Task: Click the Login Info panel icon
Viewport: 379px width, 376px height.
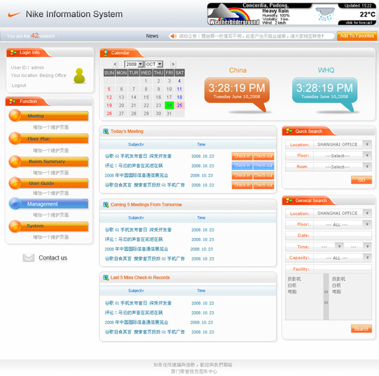Action: 13,52
